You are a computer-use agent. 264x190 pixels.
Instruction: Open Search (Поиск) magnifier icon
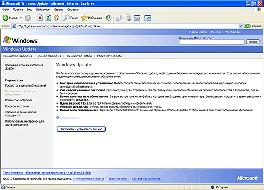pos(67,18)
